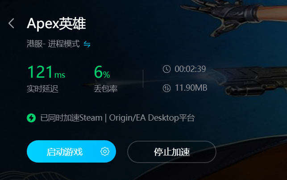Click the up-down traffic data icon
Viewport: 287px width, 180px height.
click(x=166, y=88)
